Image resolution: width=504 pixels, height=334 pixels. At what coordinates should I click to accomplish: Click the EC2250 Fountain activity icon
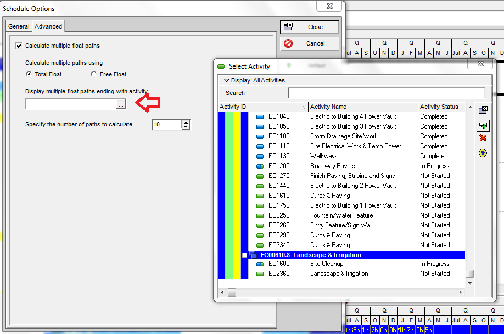(x=260, y=216)
